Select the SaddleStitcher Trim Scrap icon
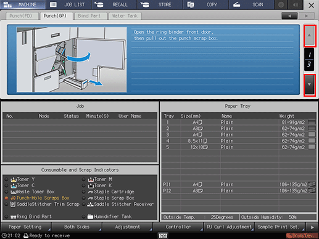Image resolution: width=319 pixels, height=239 pixels. (x=13, y=205)
